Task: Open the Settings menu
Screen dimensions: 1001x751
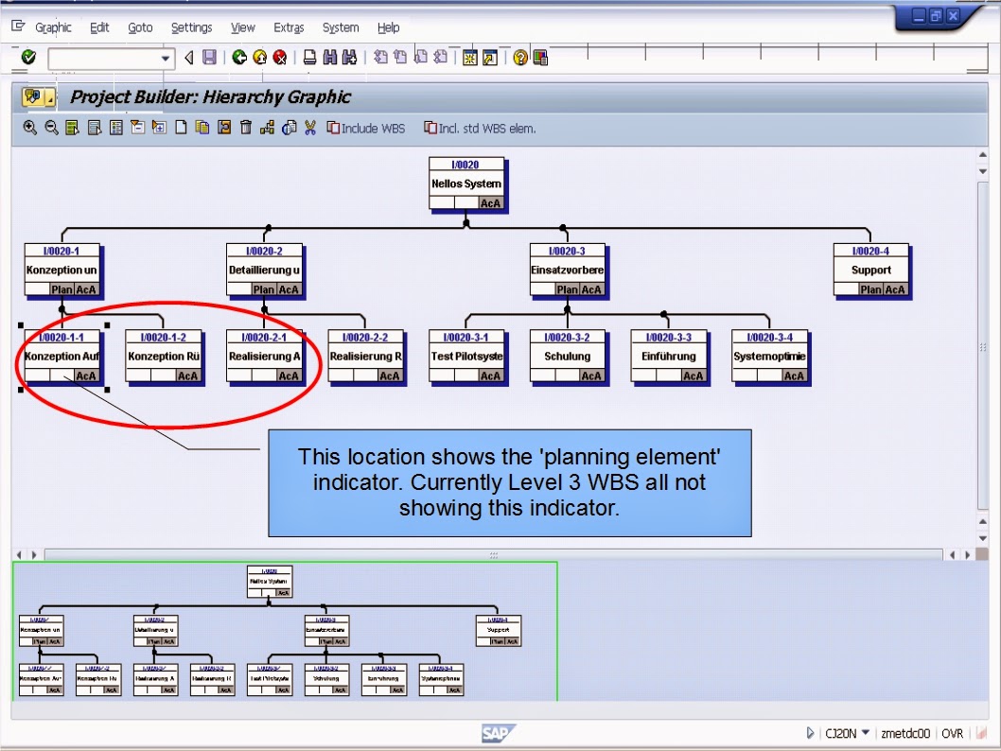Action: click(x=191, y=27)
